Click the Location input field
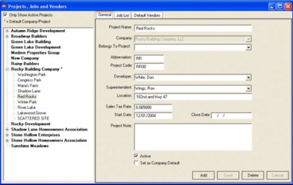The image size is (293, 185). (193, 97)
